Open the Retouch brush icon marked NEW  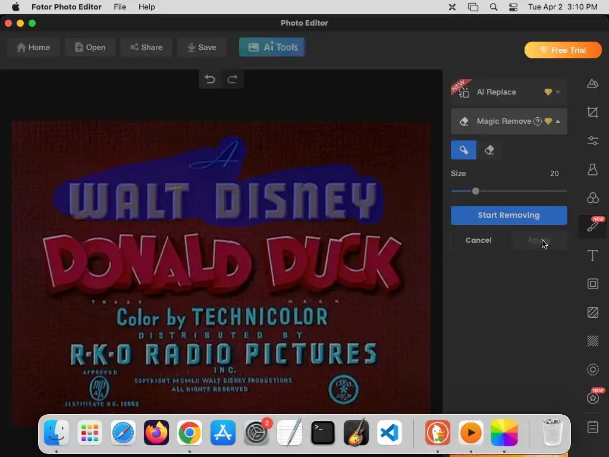click(592, 226)
